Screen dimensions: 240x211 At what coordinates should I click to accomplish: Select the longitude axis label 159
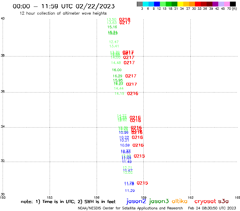coord(144,198)
